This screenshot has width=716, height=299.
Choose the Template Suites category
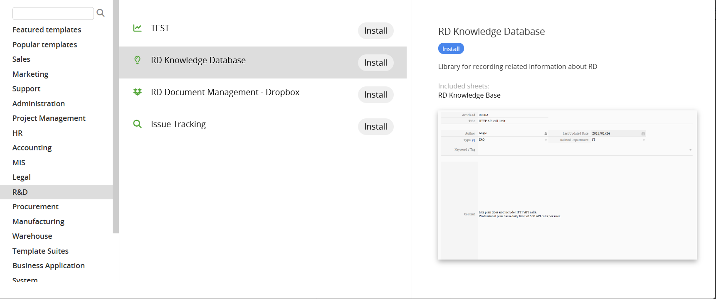pos(40,251)
